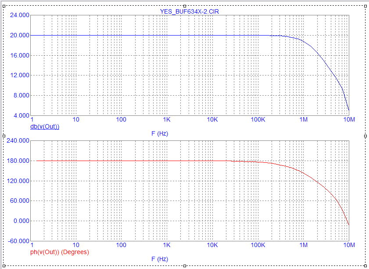Click the 180.000 phase axis value
Image resolution: width=369 pixels, height=269 pixels.
18,161
